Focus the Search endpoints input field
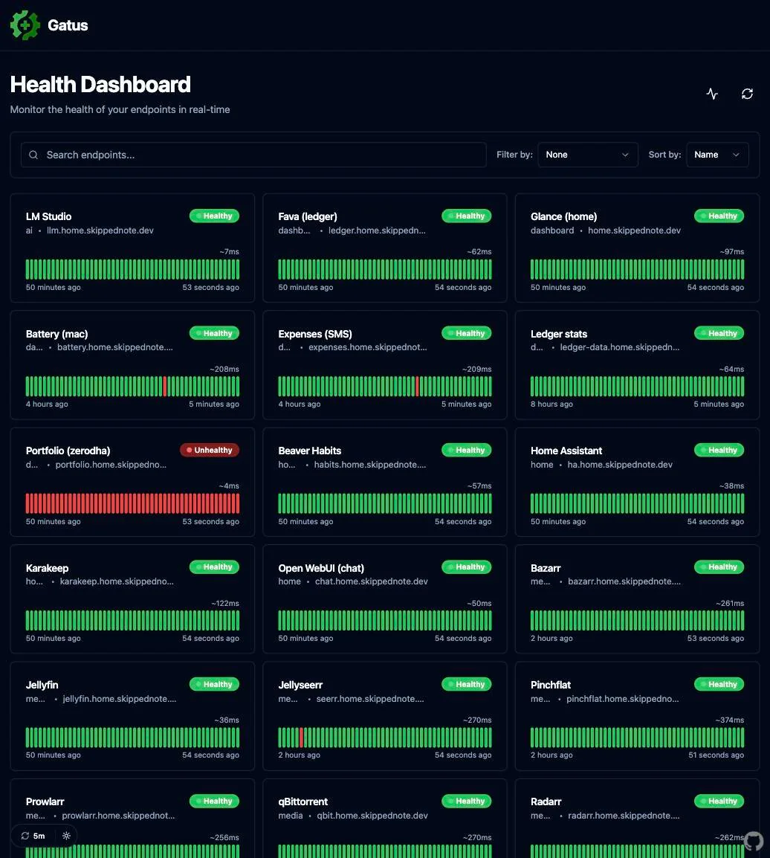Screen dimensions: 770x858 (253, 155)
